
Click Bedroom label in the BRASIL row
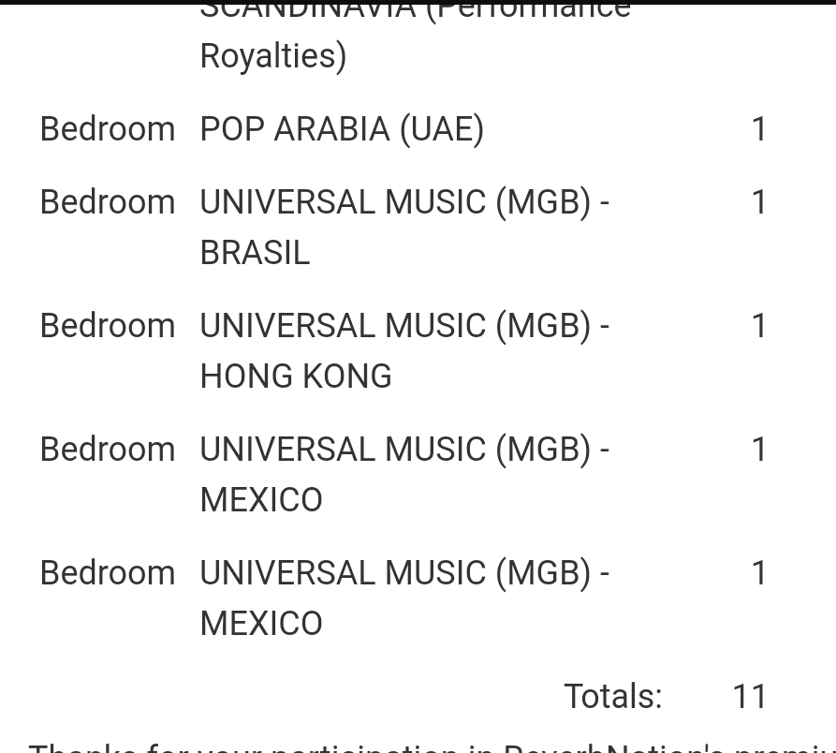point(108,202)
